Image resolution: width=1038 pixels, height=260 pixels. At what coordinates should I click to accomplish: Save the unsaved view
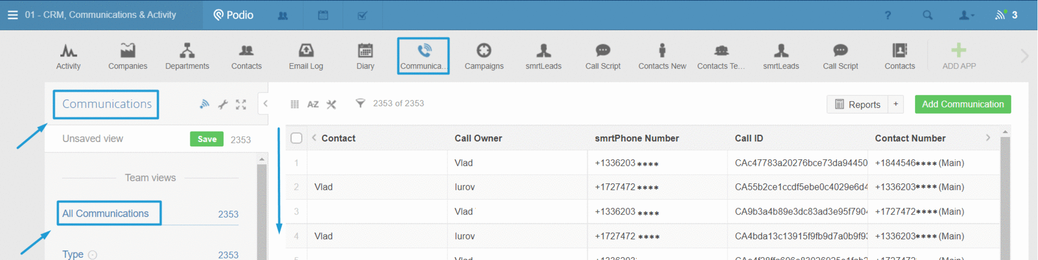pyautogui.click(x=207, y=139)
